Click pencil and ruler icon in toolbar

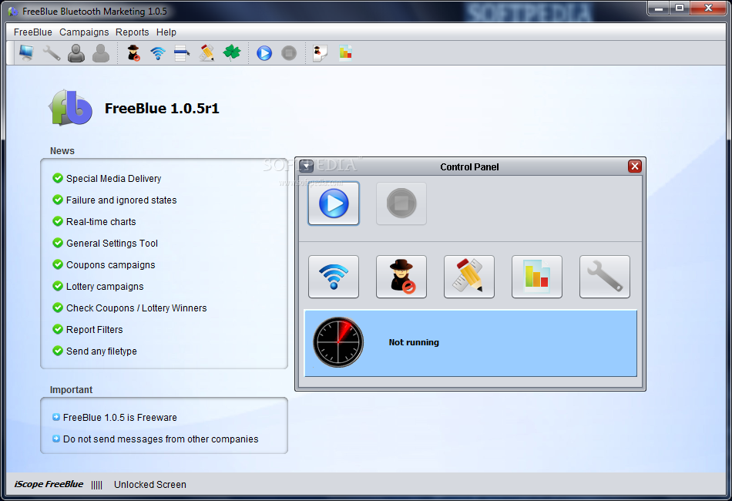click(x=207, y=52)
